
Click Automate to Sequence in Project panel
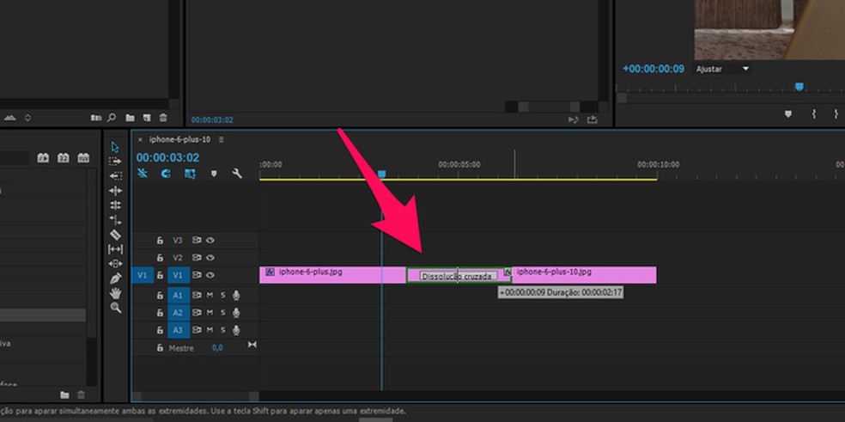[x=96, y=117]
